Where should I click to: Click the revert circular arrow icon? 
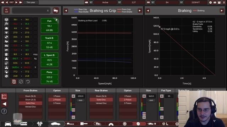tap(28, 81)
